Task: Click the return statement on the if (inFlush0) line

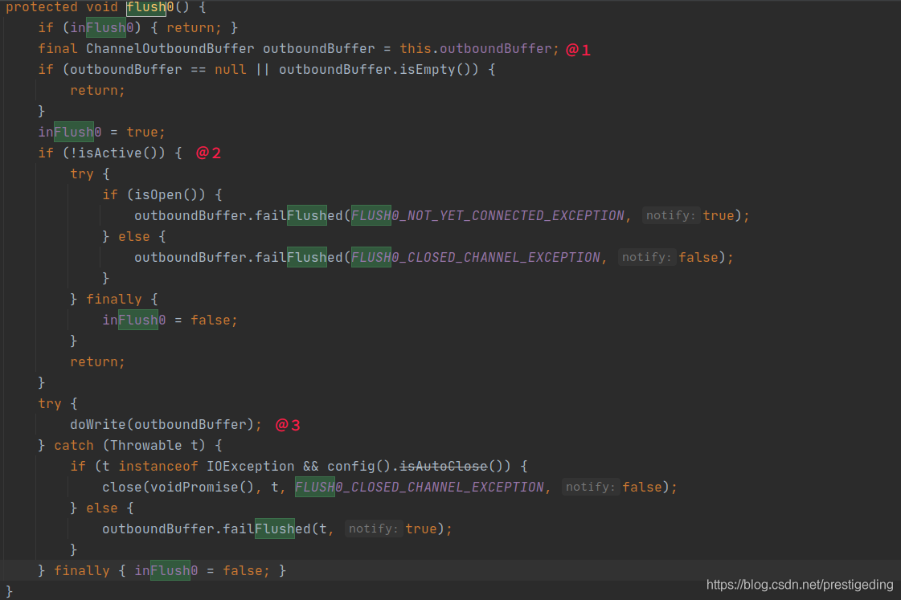Action: [194, 28]
